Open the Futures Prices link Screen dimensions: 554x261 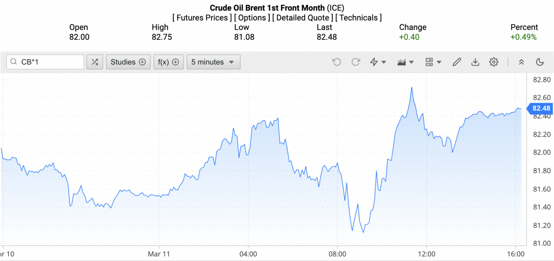[x=202, y=18]
